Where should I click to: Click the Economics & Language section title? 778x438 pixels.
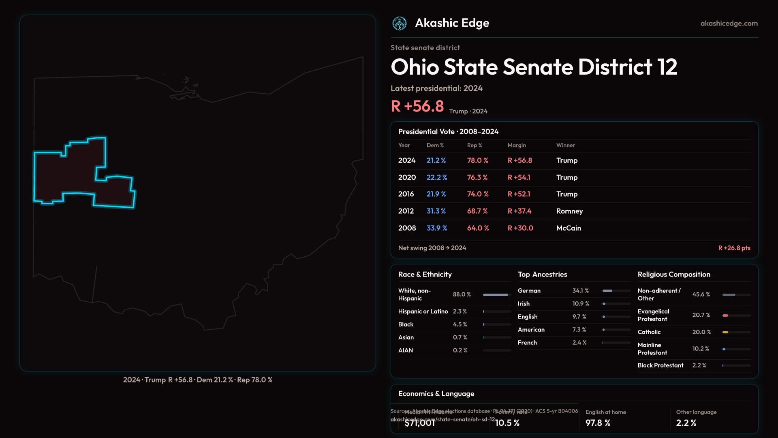(436, 394)
